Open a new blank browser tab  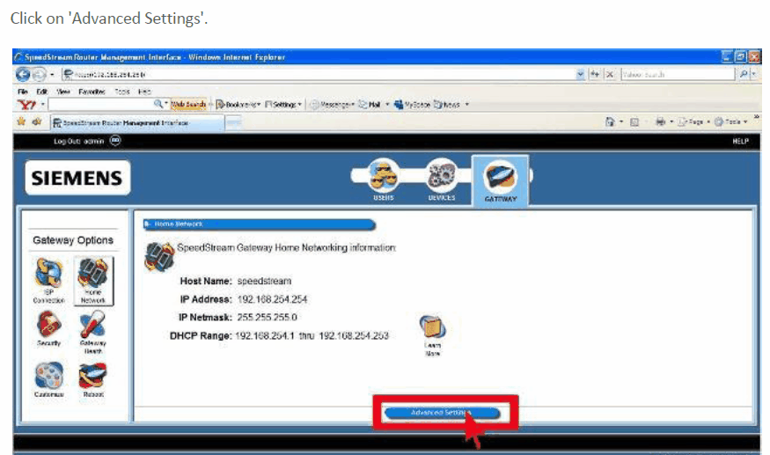pyautogui.click(x=234, y=123)
